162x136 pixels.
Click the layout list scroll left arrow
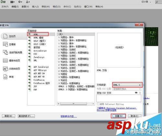(x=58, y=104)
